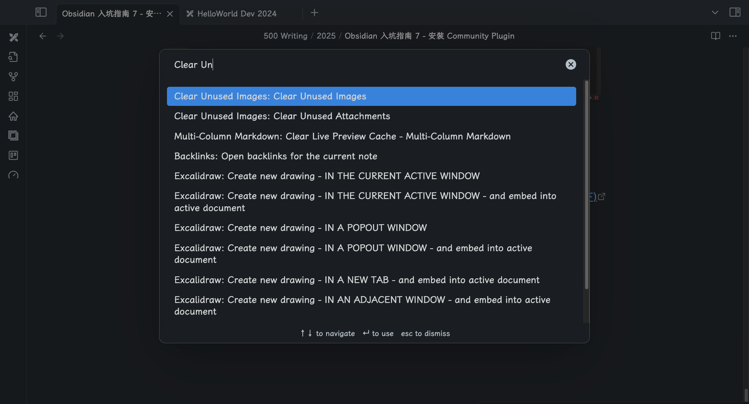Viewport: 749px width, 404px height.
Task: Open graph view ribbon icon
Action: [13, 77]
